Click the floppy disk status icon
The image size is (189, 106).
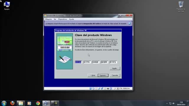[96, 88]
